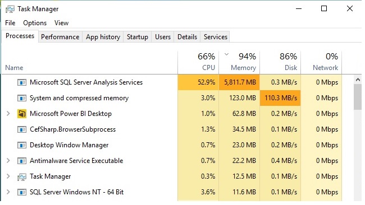
Task: Click the CefSharp.BrowserSubprocess process icon
Action: (22, 129)
